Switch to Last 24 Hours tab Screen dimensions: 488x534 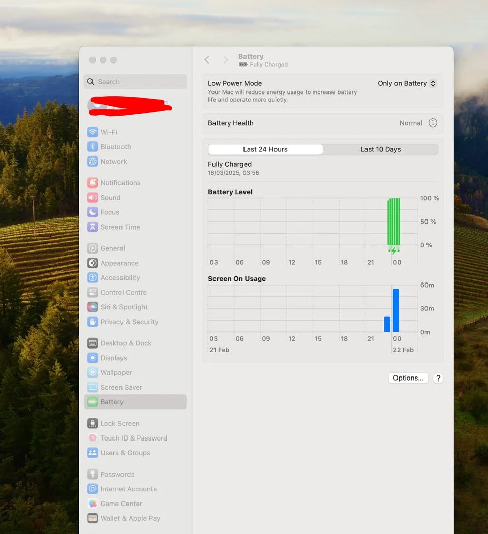pos(265,149)
